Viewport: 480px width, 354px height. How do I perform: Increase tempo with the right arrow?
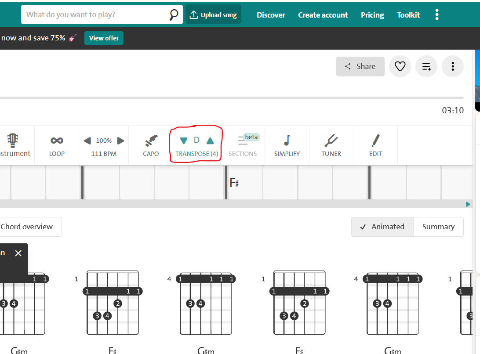[x=120, y=141]
